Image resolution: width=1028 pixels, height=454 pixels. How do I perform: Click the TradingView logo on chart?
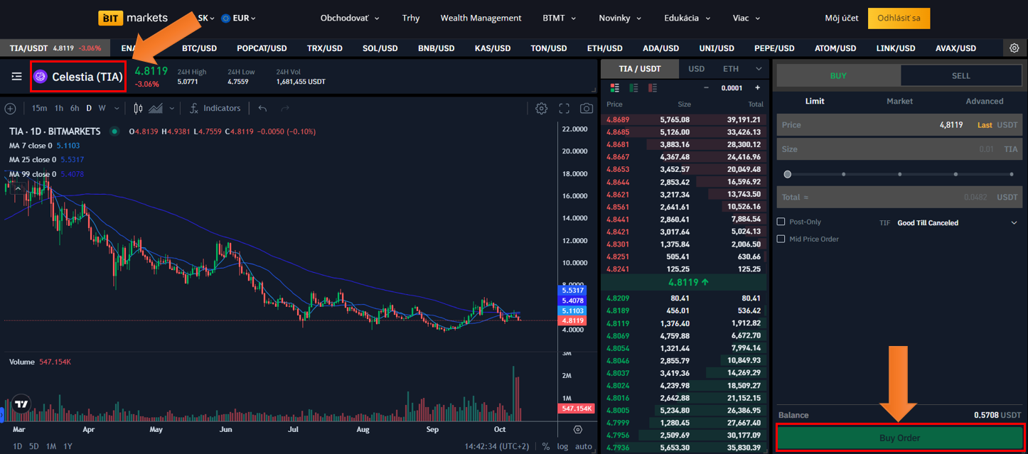21,404
